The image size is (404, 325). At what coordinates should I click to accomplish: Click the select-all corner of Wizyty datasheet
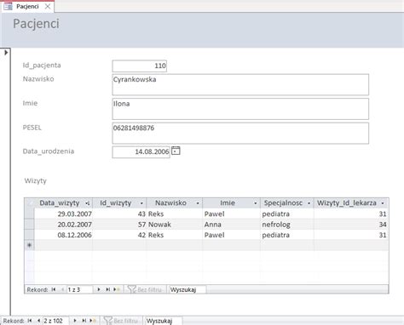[30, 203]
